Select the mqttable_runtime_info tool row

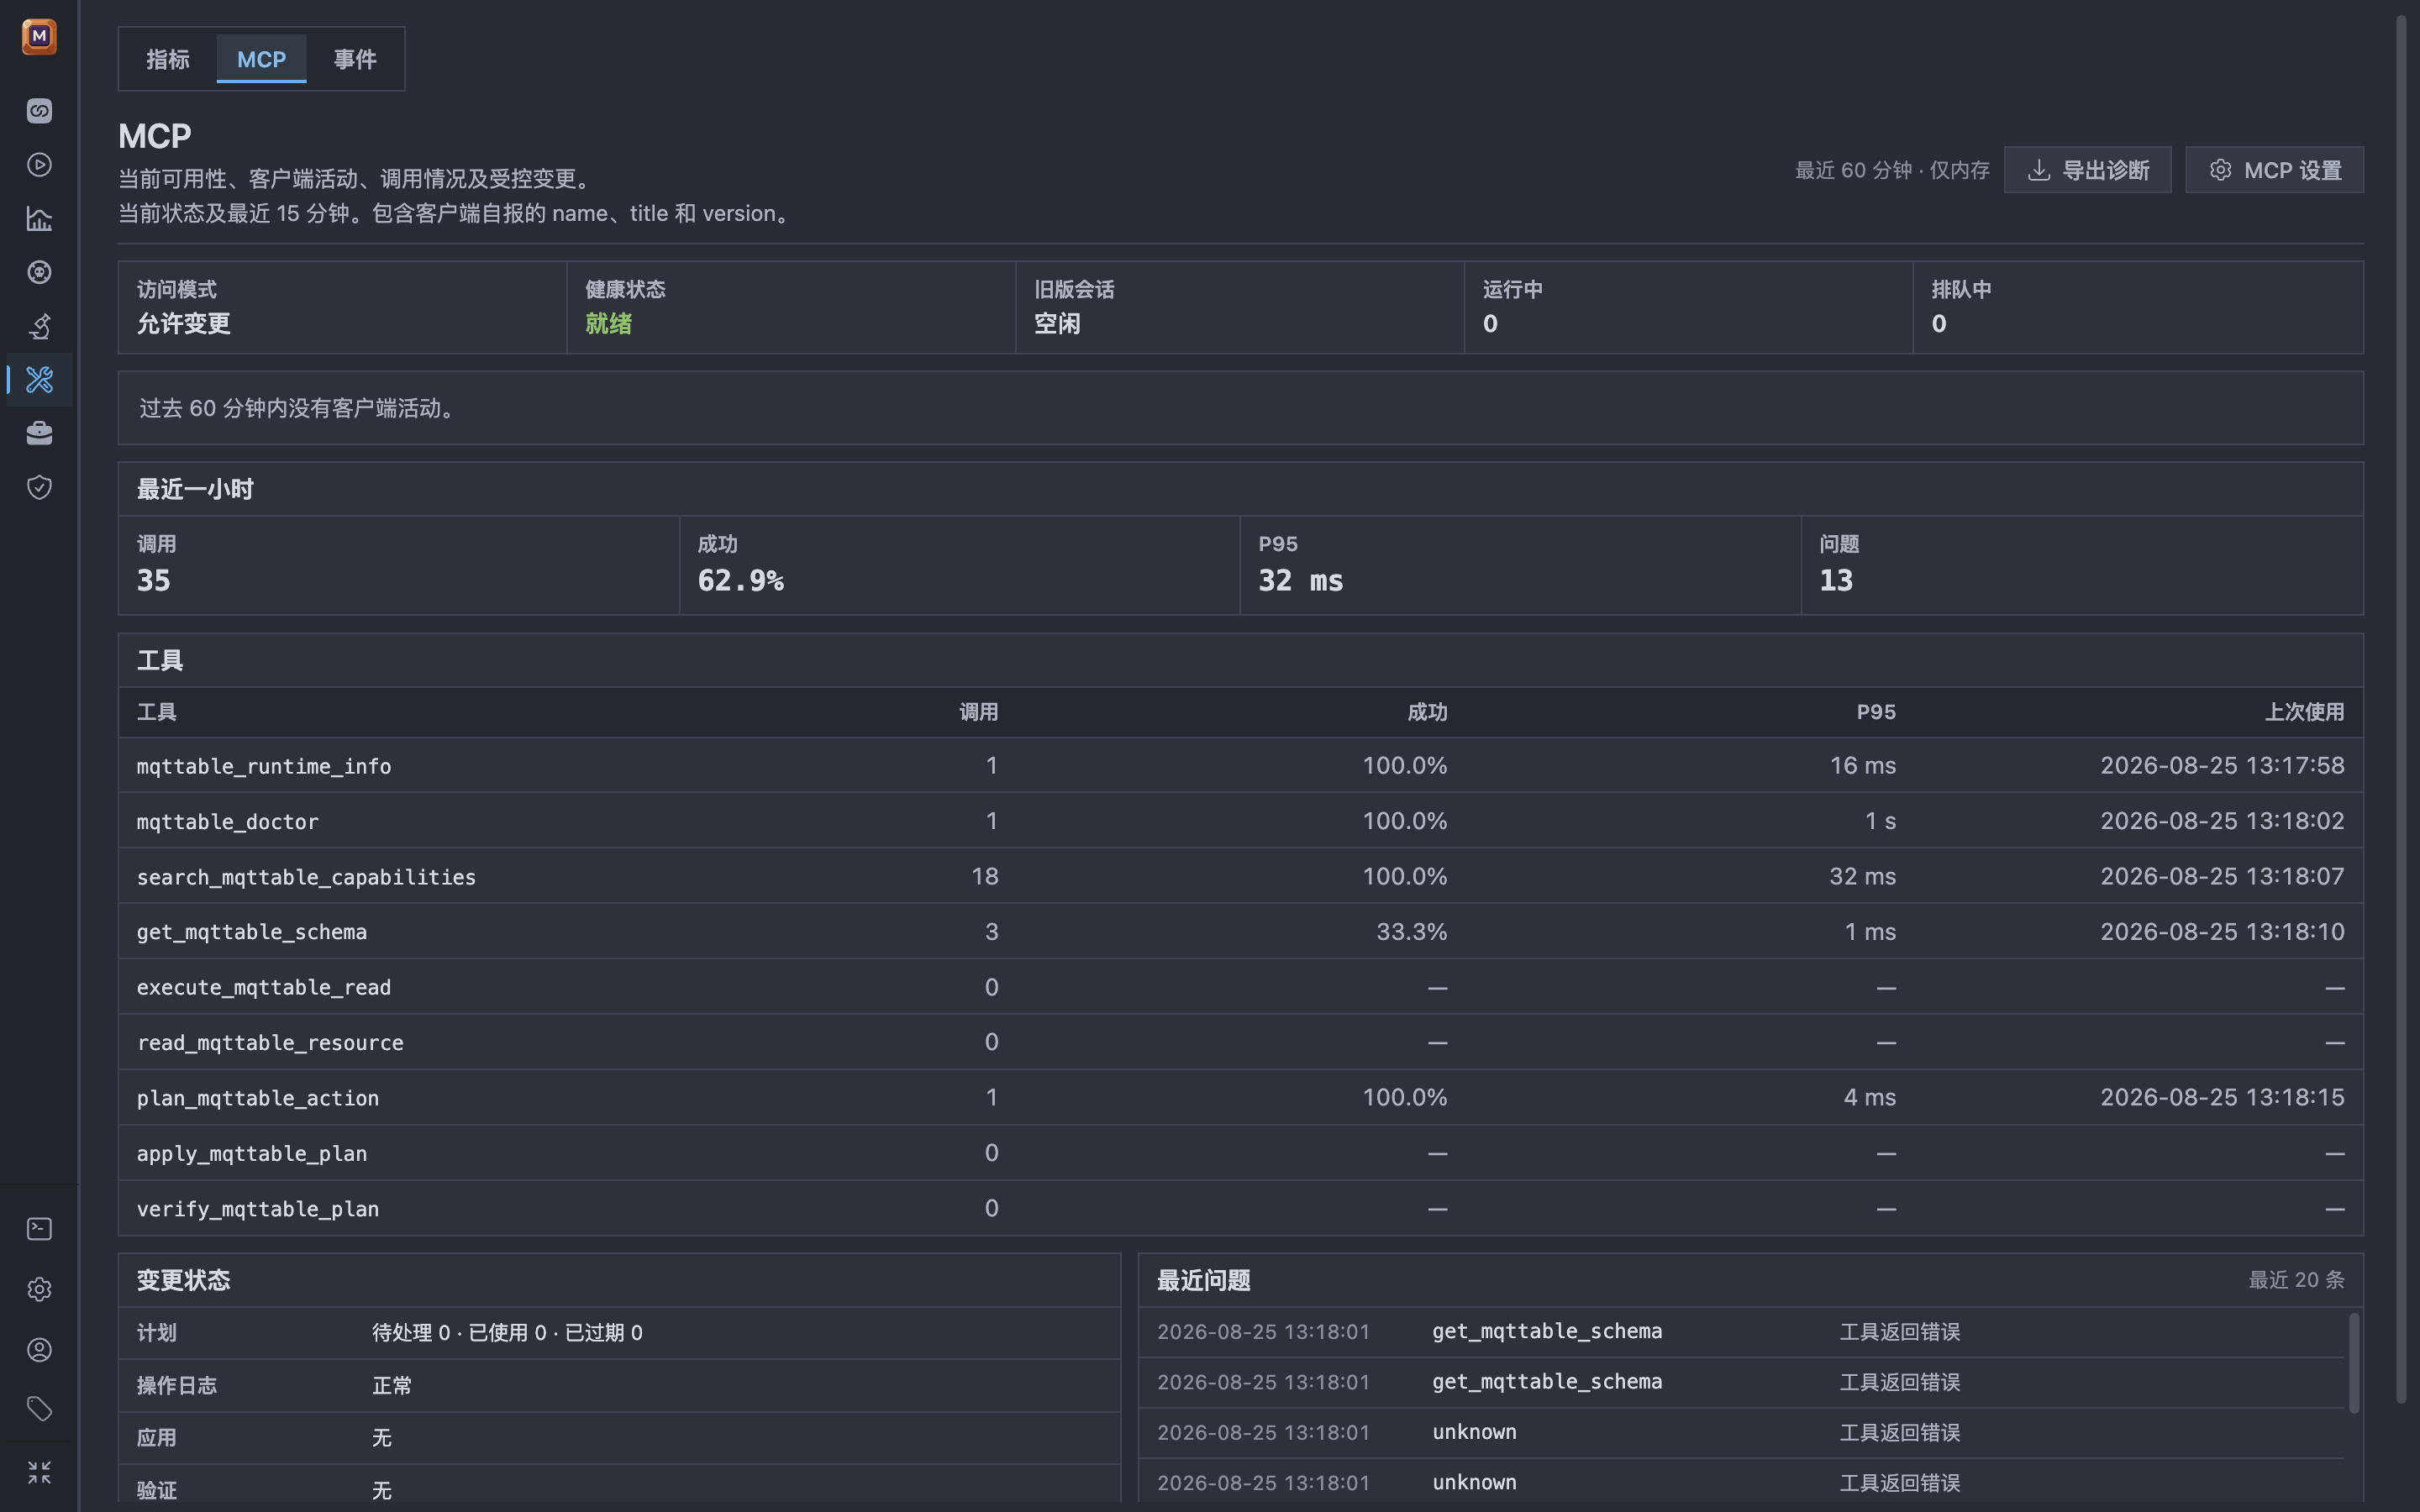1241,766
